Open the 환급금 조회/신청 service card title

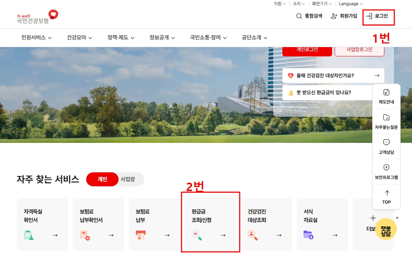tap(201, 216)
